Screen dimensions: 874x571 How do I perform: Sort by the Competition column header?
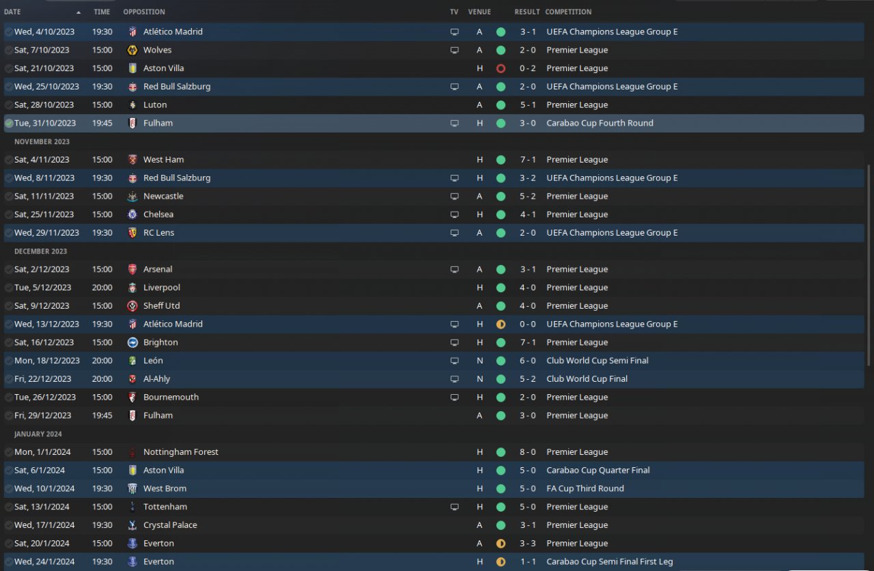(x=568, y=12)
